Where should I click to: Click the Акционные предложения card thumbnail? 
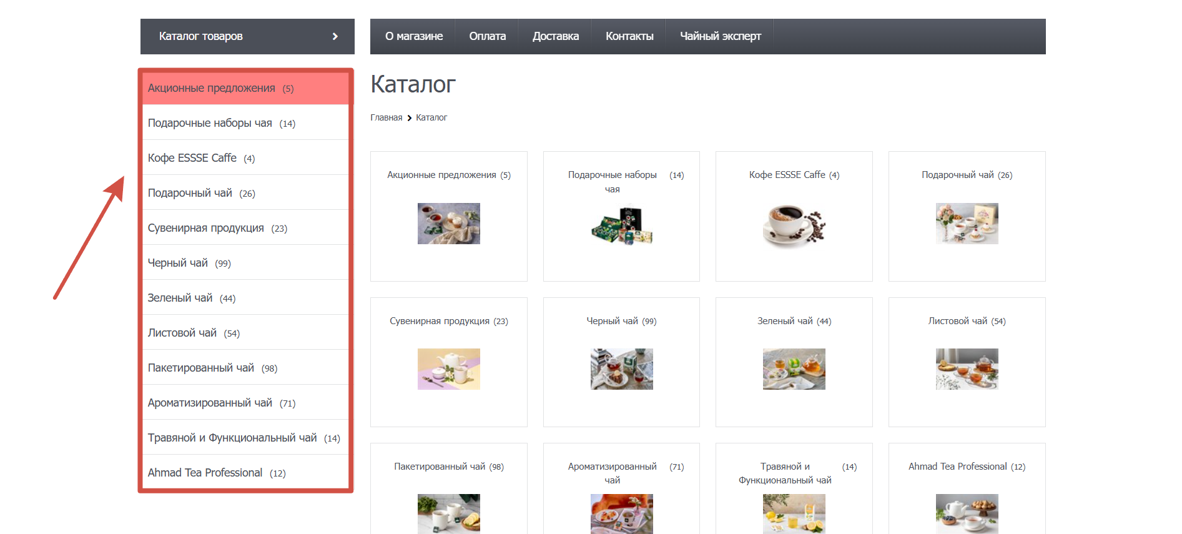(449, 224)
